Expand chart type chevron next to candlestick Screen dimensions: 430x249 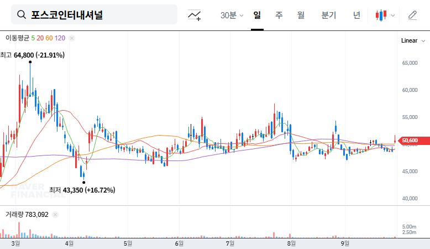[393, 15]
